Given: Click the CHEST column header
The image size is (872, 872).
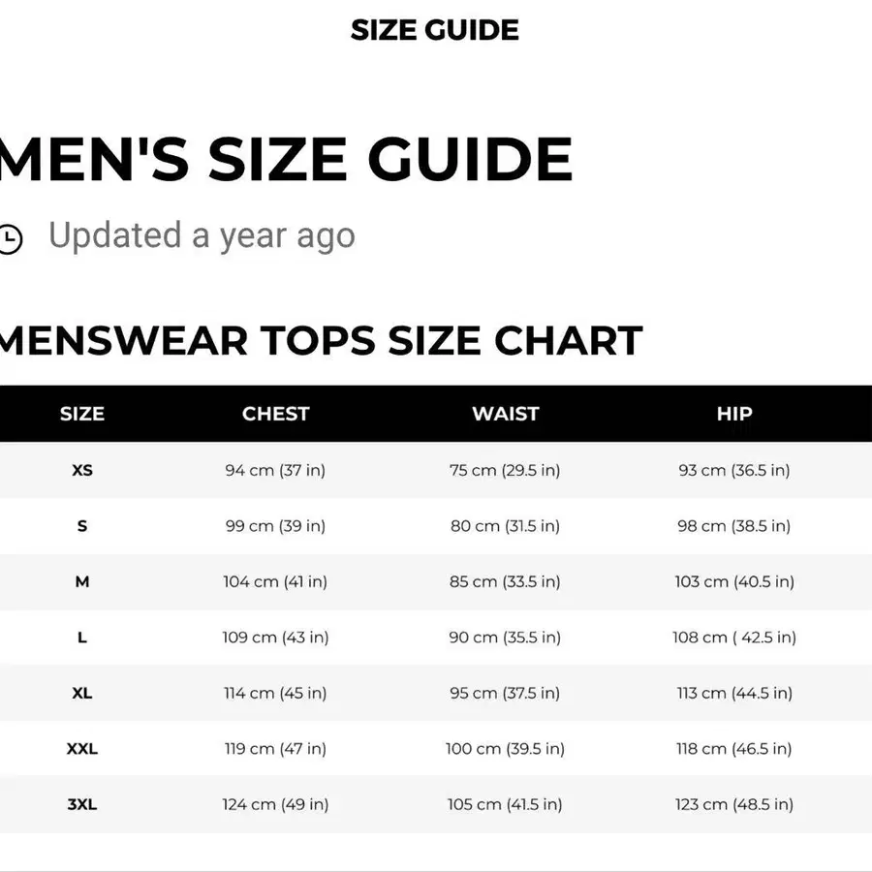Looking at the screenshot, I should click(276, 414).
